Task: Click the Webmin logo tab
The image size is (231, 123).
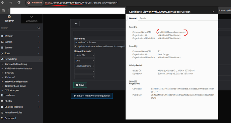Action: (x=9, y=19)
